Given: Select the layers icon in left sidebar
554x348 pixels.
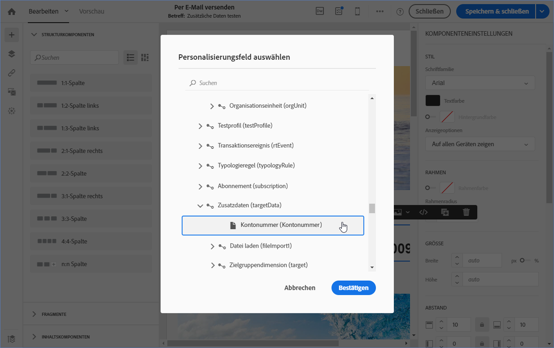Looking at the screenshot, I should [12, 54].
